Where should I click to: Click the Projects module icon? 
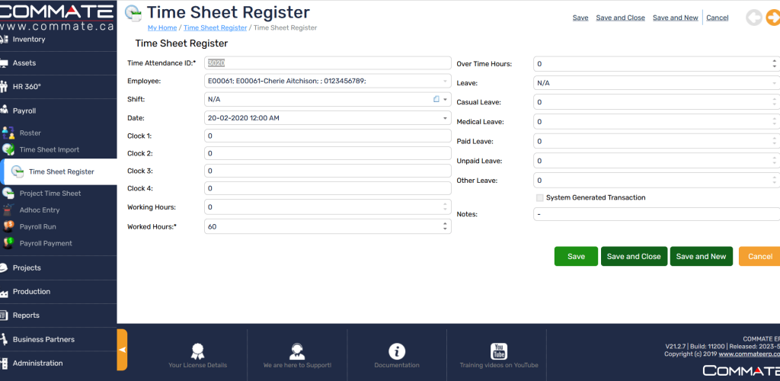[4, 267]
